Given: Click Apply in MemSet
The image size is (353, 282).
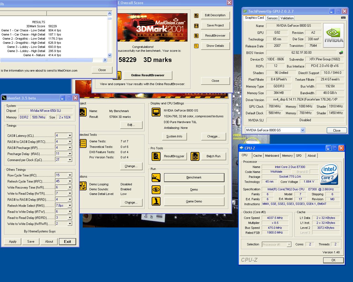Looking at the screenshot, I should pyautogui.click(x=13, y=242).
